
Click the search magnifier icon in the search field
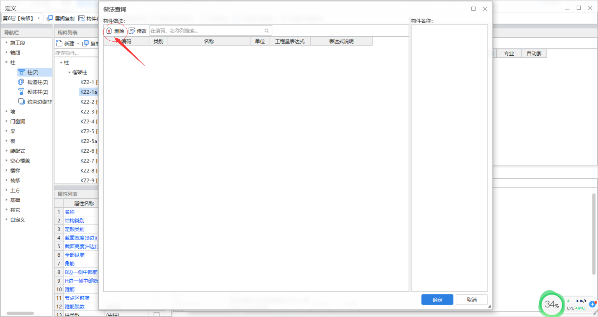[x=267, y=31]
